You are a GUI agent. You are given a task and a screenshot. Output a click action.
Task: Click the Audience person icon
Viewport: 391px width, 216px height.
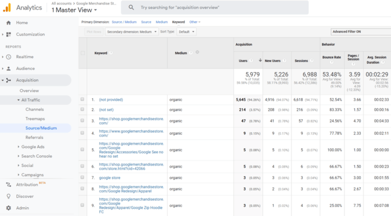click(x=9, y=68)
